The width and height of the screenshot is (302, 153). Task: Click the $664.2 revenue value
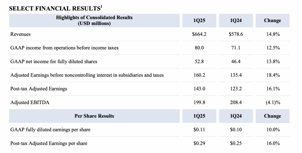tap(199, 34)
